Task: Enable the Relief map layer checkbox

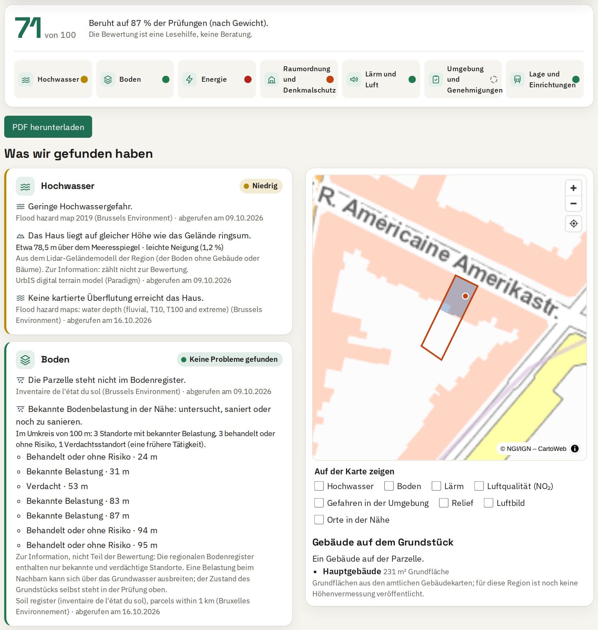Action: (x=444, y=503)
